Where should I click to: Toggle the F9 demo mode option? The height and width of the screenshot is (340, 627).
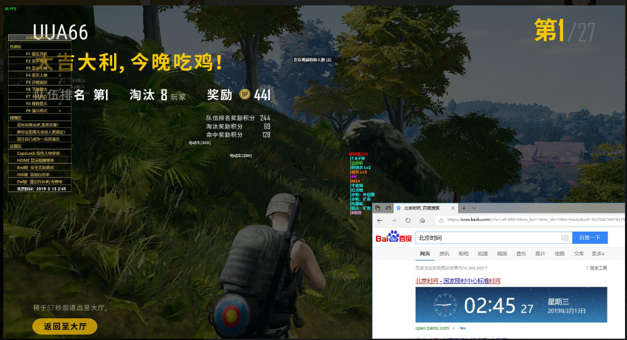pyautogui.click(x=40, y=110)
